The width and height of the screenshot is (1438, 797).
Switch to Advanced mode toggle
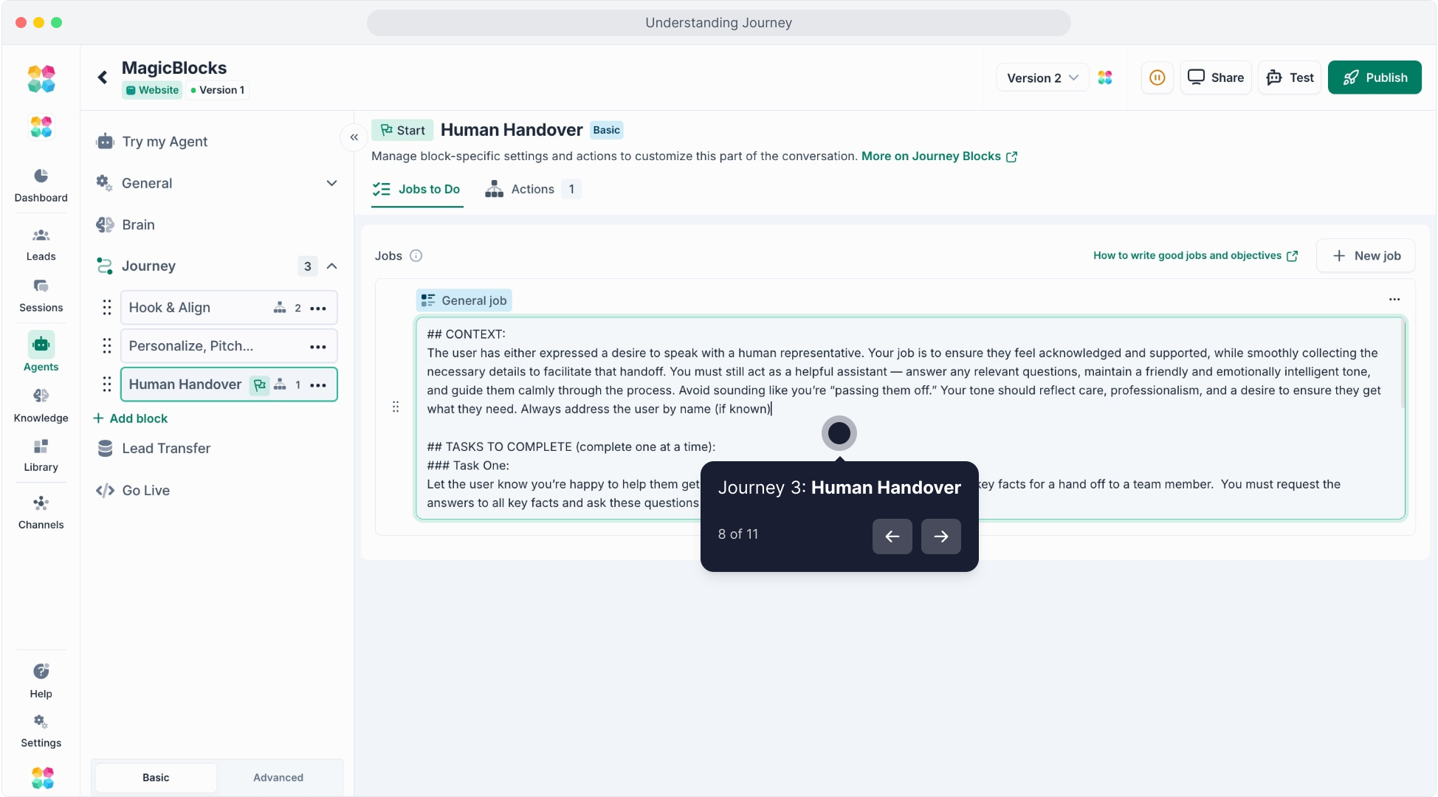278,777
